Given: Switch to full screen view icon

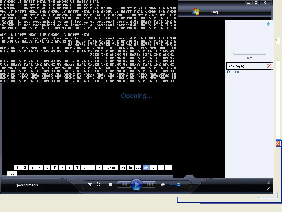Looking at the screenshot, I should click(x=268, y=182).
